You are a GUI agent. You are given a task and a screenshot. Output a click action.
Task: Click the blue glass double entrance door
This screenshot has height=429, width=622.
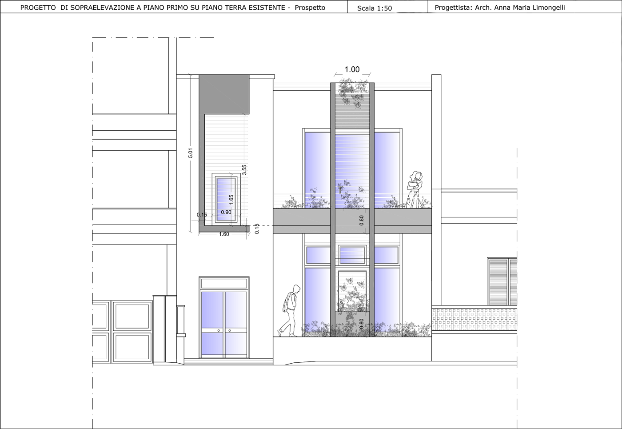click(224, 323)
